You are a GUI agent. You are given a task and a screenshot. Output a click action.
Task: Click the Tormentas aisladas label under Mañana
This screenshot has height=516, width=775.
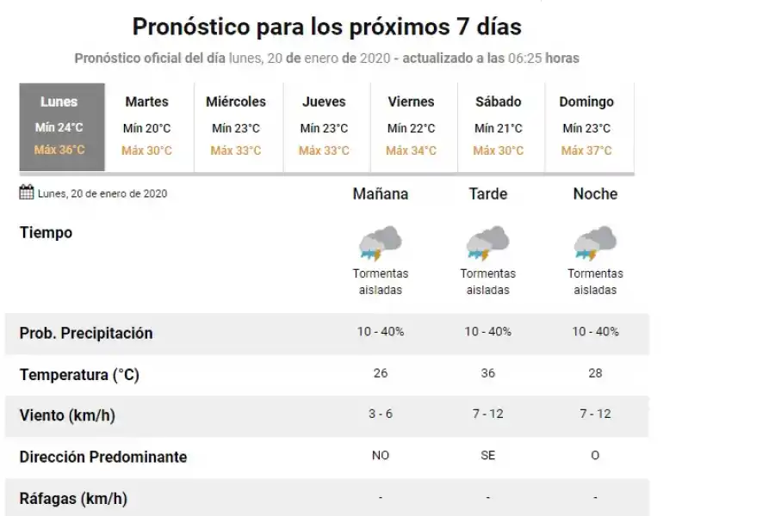[381, 280]
